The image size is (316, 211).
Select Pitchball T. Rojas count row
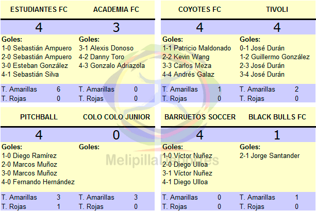[39, 206]
